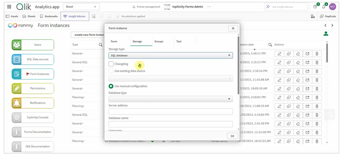Select the Use manual configuration radio
The width and height of the screenshot is (343, 156).
pos(111,86)
